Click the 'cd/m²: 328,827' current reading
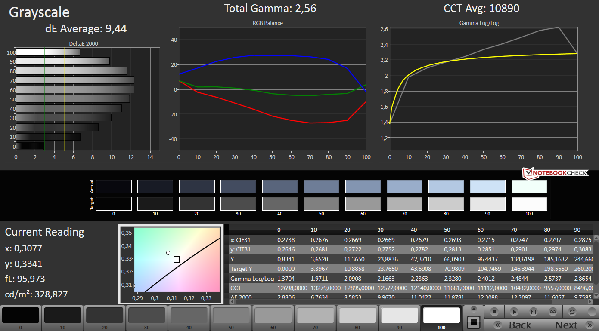Image resolution: width=599 pixels, height=331 pixels. point(36,294)
